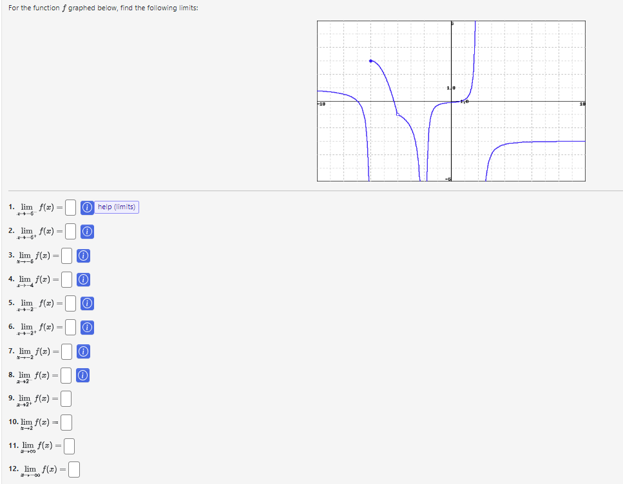The height and width of the screenshot is (484, 623).
Task: Open the info icon for limit problem 2
Action: click(87, 232)
